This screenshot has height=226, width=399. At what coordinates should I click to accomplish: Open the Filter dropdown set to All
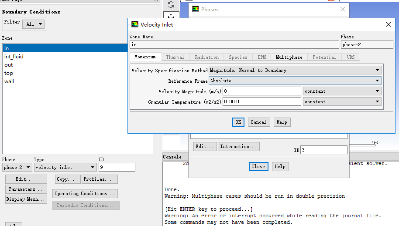pyautogui.click(x=34, y=24)
